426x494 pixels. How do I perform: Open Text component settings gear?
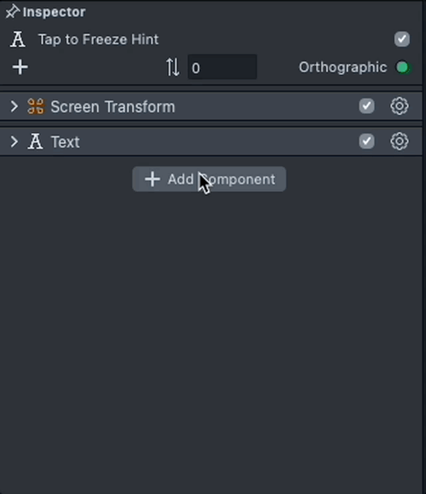click(399, 141)
